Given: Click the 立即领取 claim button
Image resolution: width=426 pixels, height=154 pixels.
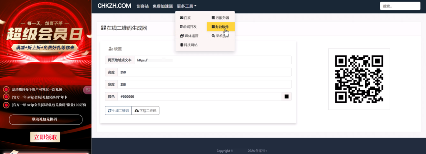Looking at the screenshot, I should click(x=45, y=137).
